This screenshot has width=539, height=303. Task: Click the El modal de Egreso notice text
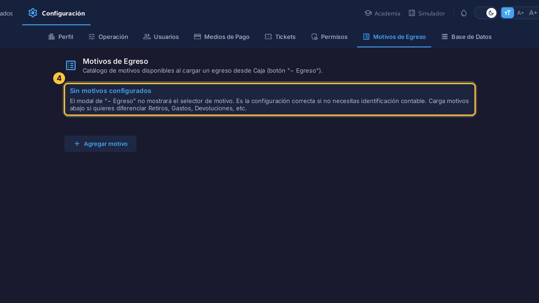(x=269, y=105)
